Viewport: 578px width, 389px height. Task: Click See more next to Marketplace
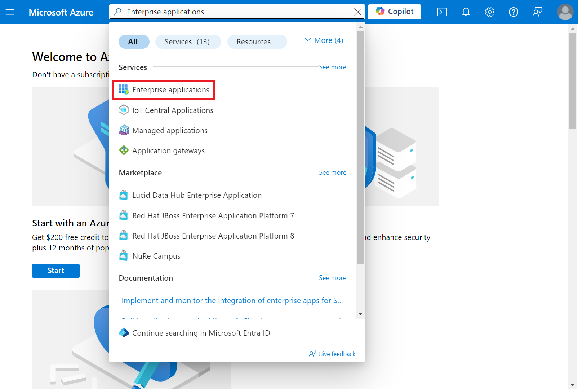tap(332, 172)
